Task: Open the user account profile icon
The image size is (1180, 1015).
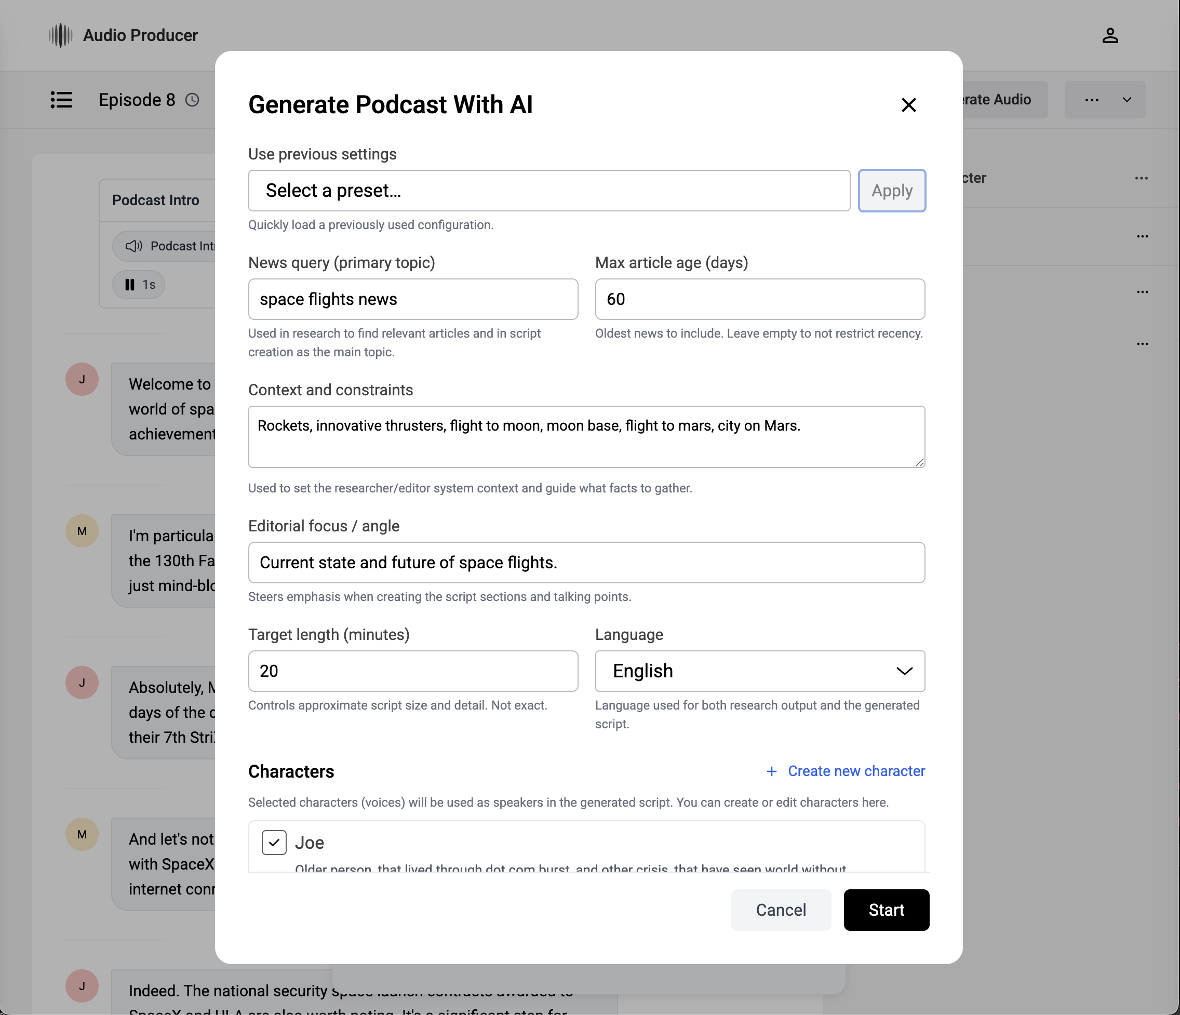Action: 1109,35
